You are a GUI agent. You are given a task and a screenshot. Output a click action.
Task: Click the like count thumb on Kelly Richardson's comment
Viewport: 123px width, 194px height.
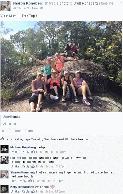[x=33, y=191]
